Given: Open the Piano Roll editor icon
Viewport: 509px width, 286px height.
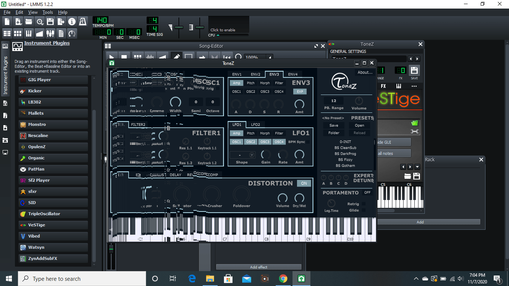Looking at the screenshot, I should [28, 33].
